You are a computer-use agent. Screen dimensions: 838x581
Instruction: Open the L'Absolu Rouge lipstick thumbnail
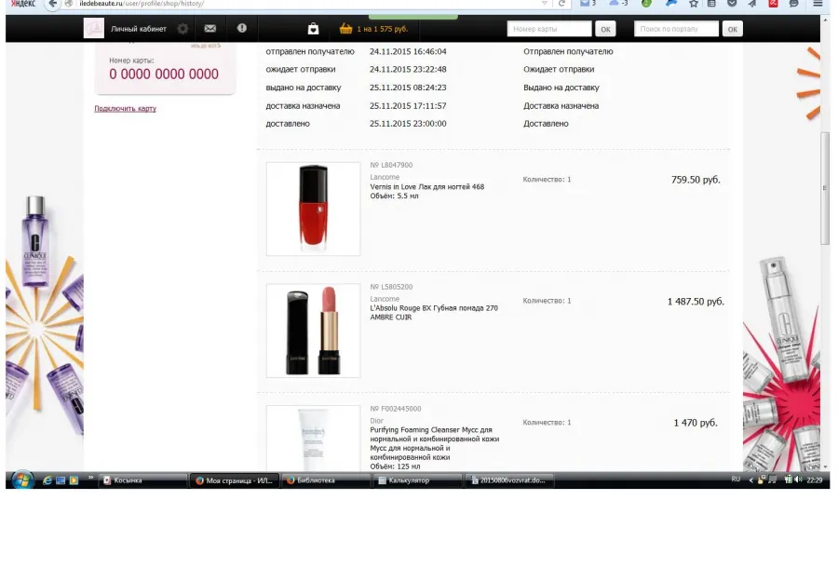coord(313,331)
